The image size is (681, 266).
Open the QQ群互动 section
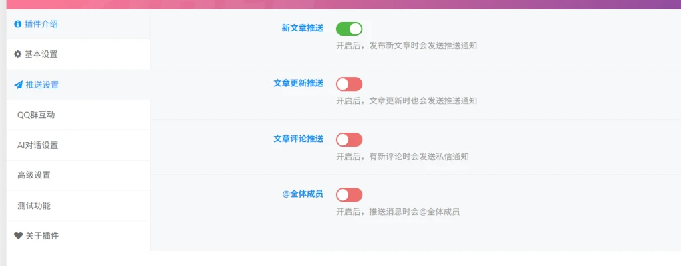coord(78,115)
